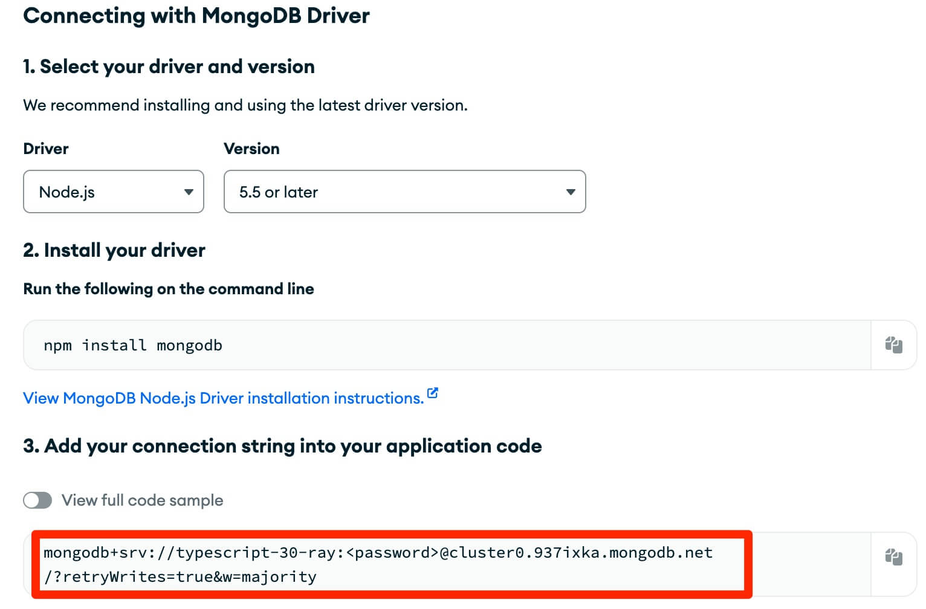Open the Version dropdown showing 5.5 or later
This screenshot has width=926, height=609.
[404, 192]
